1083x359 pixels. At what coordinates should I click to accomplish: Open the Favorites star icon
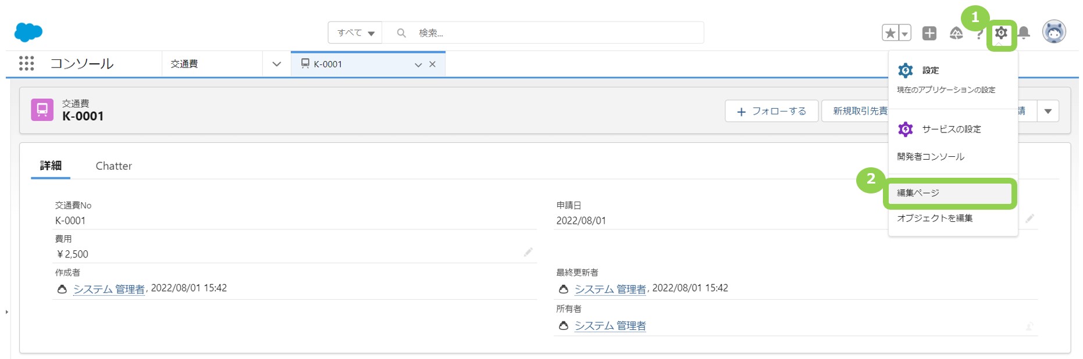(x=890, y=33)
